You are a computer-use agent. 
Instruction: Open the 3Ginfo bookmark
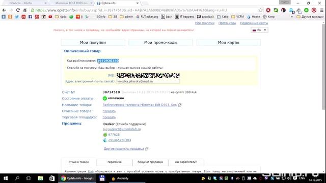101,17
